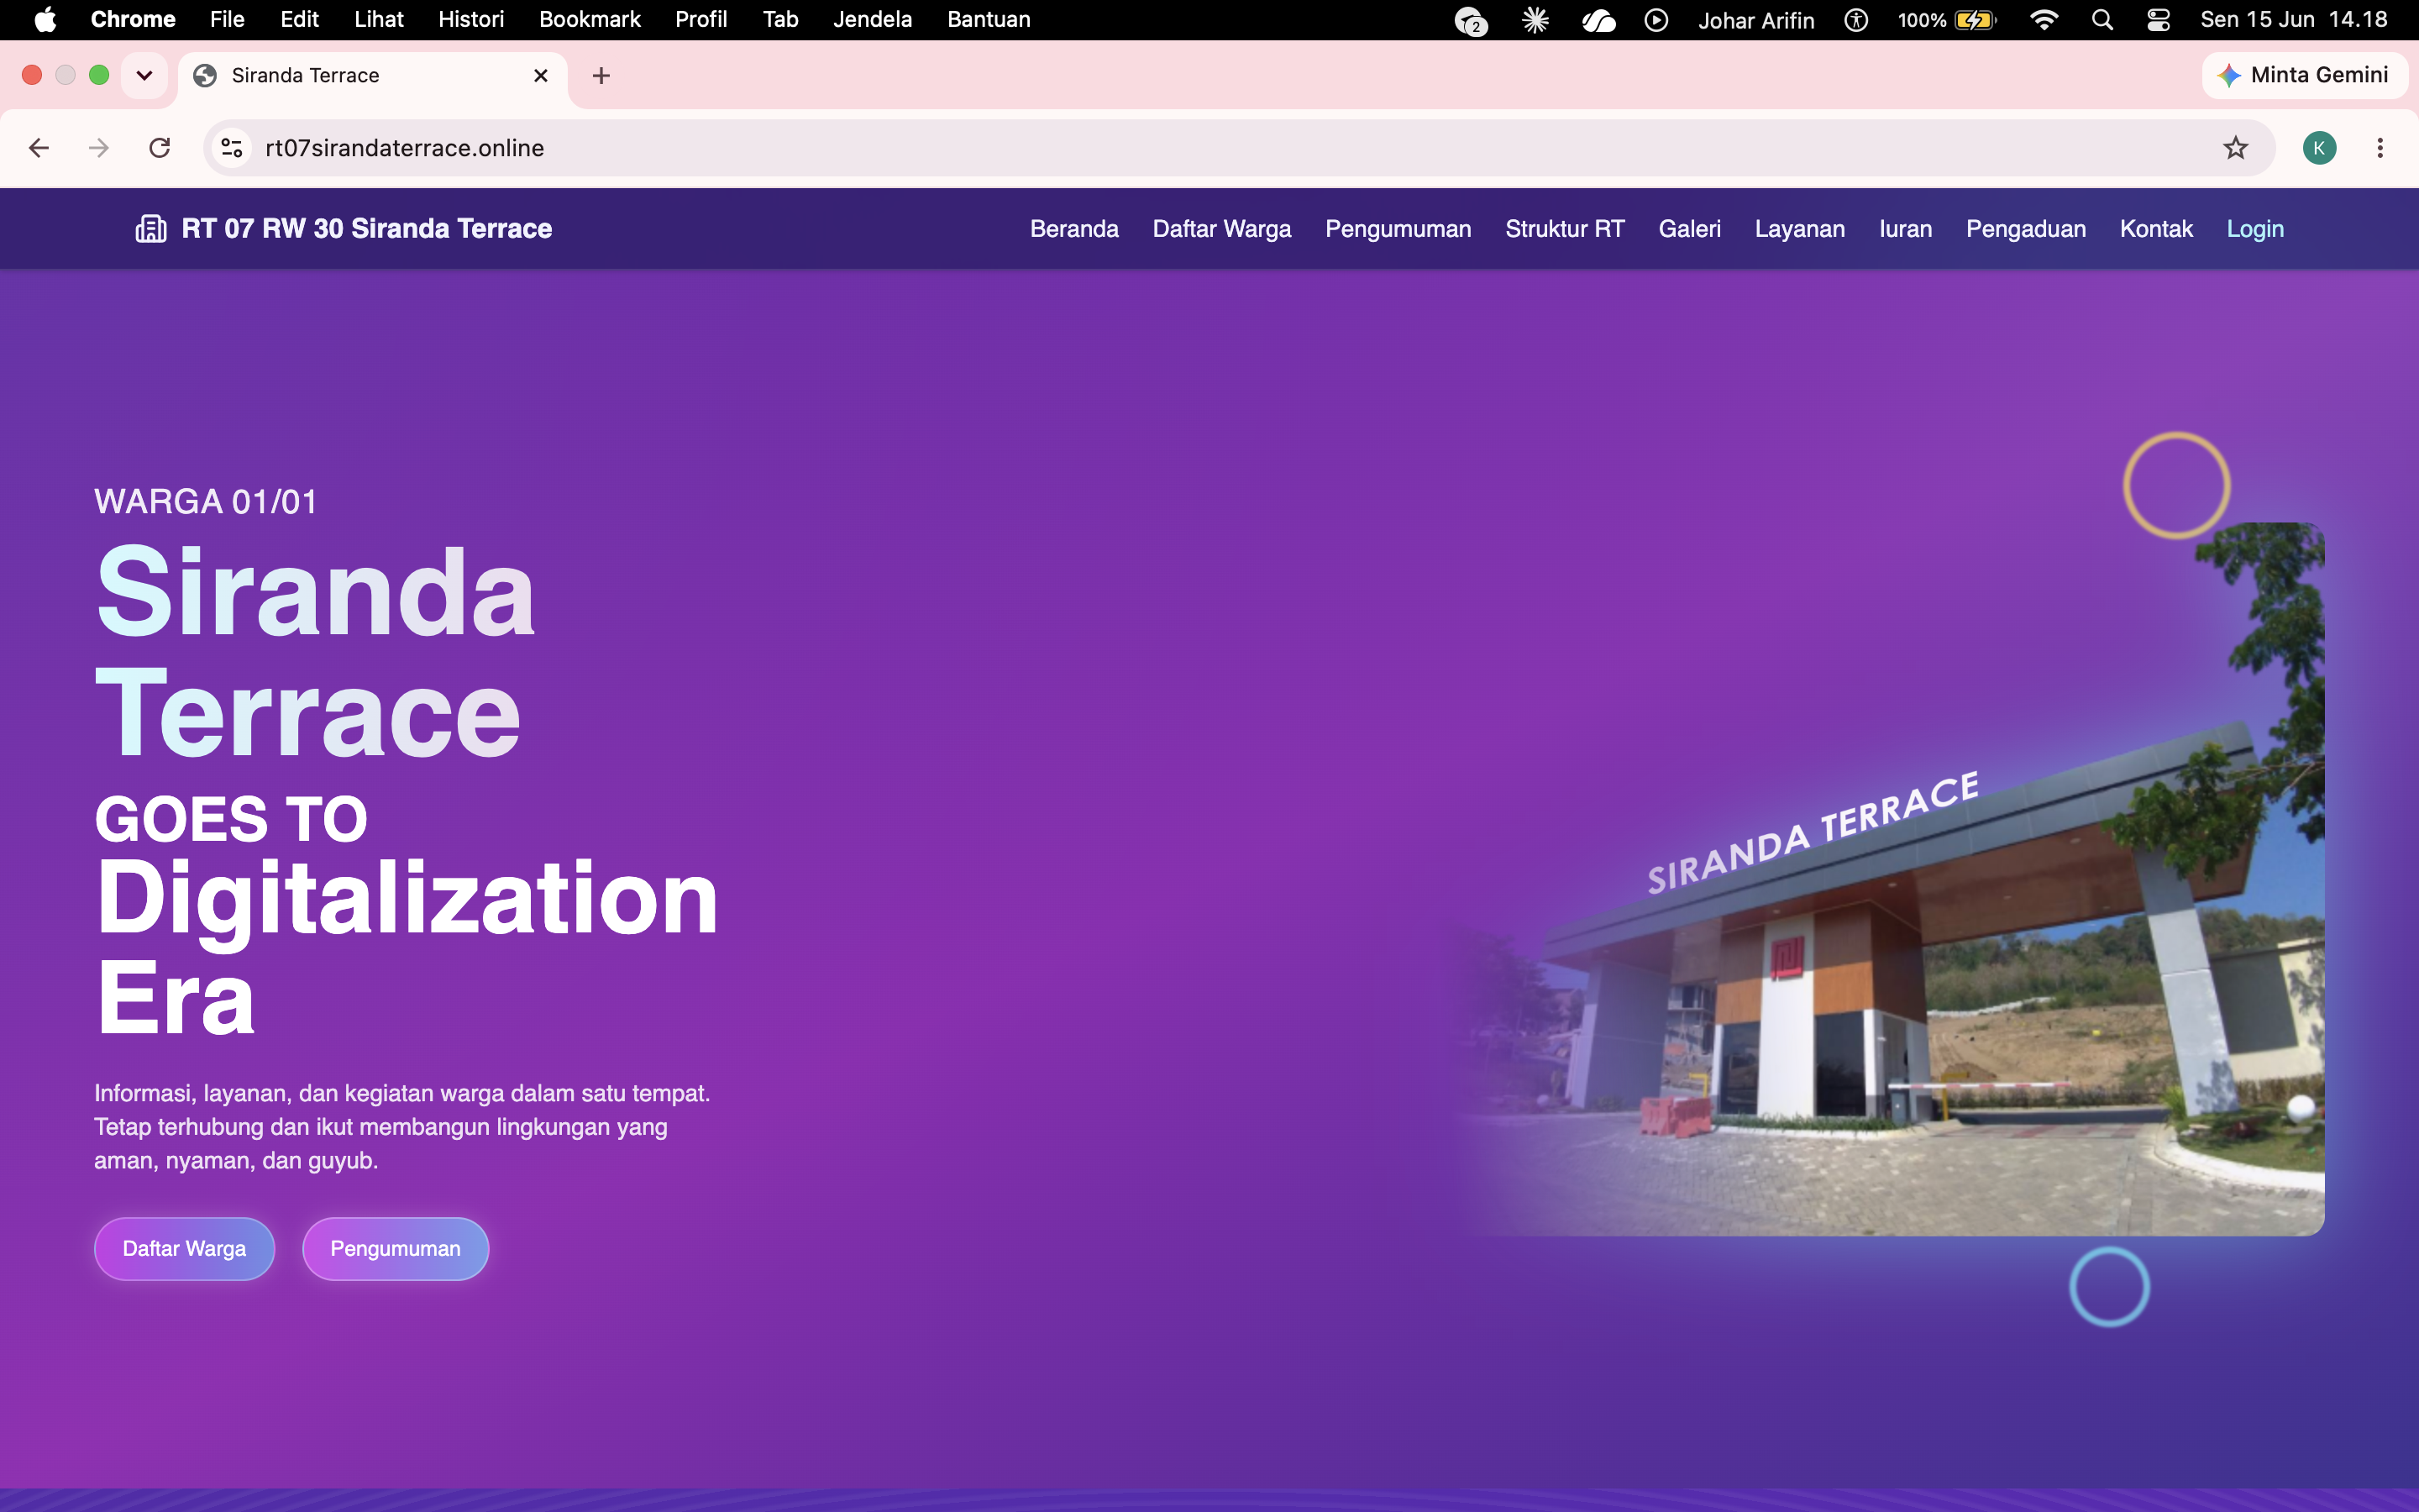Click the Minta Gemini button
The image size is (2419, 1512).
pyautogui.click(x=2304, y=75)
